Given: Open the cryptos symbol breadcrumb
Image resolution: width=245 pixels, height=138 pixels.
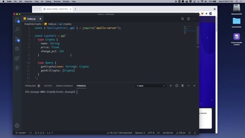Looking at the screenshot, I should pyautogui.click(x=65, y=24).
